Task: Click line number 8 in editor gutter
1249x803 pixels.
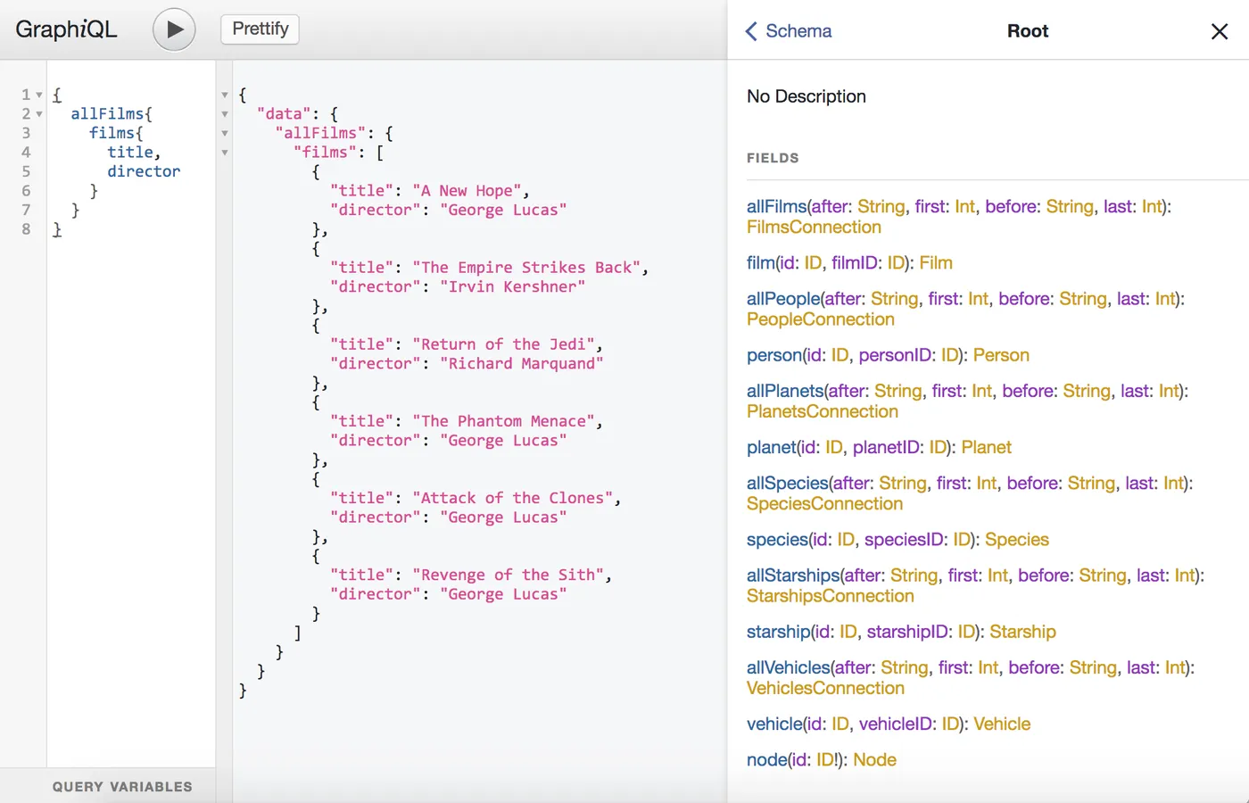Action: click(x=26, y=229)
